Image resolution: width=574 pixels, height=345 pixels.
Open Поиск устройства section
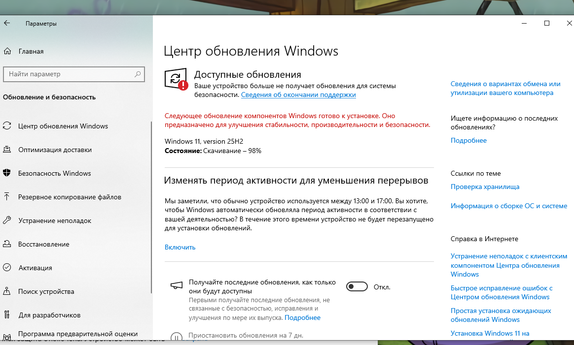pyautogui.click(x=46, y=292)
